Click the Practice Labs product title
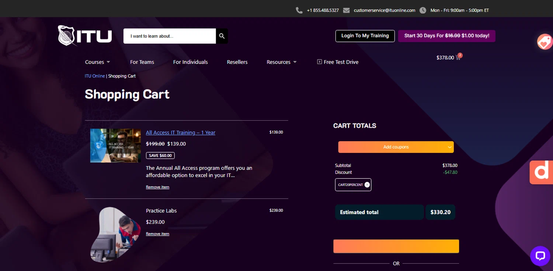Image resolution: width=553 pixels, height=271 pixels. [161, 211]
